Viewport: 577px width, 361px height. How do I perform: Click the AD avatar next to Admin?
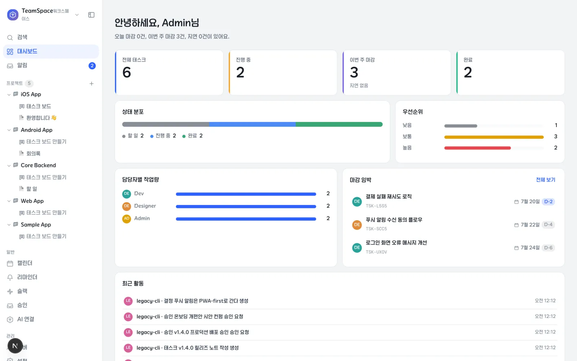pyautogui.click(x=127, y=219)
